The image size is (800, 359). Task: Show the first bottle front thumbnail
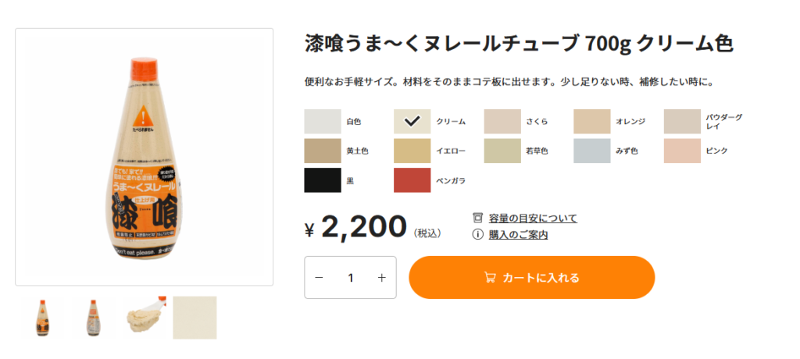42,318
